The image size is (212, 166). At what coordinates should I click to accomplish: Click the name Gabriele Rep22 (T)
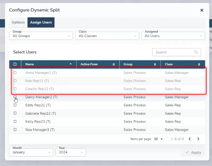coord(41,113)
